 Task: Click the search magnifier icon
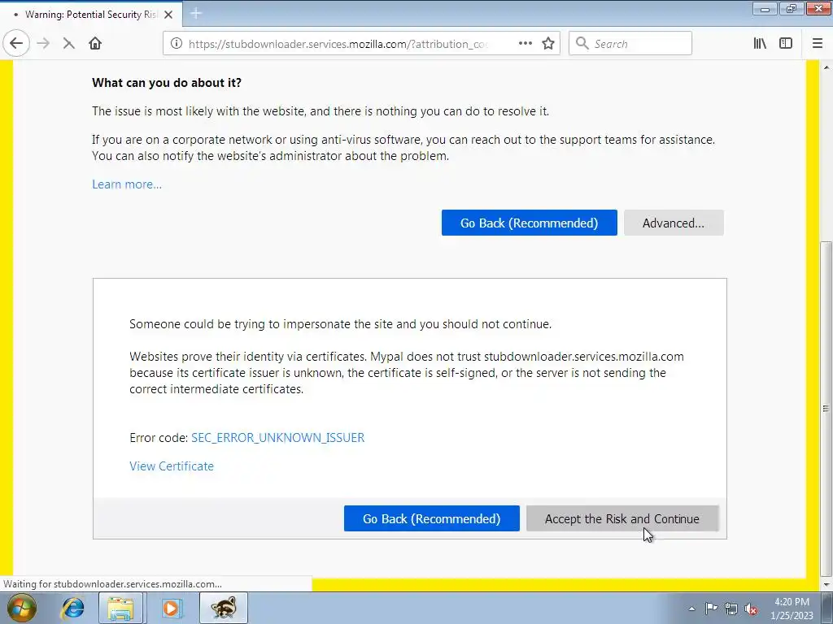pos(582,44)
